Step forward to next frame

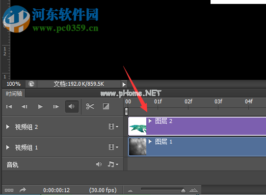pos(56,106)
